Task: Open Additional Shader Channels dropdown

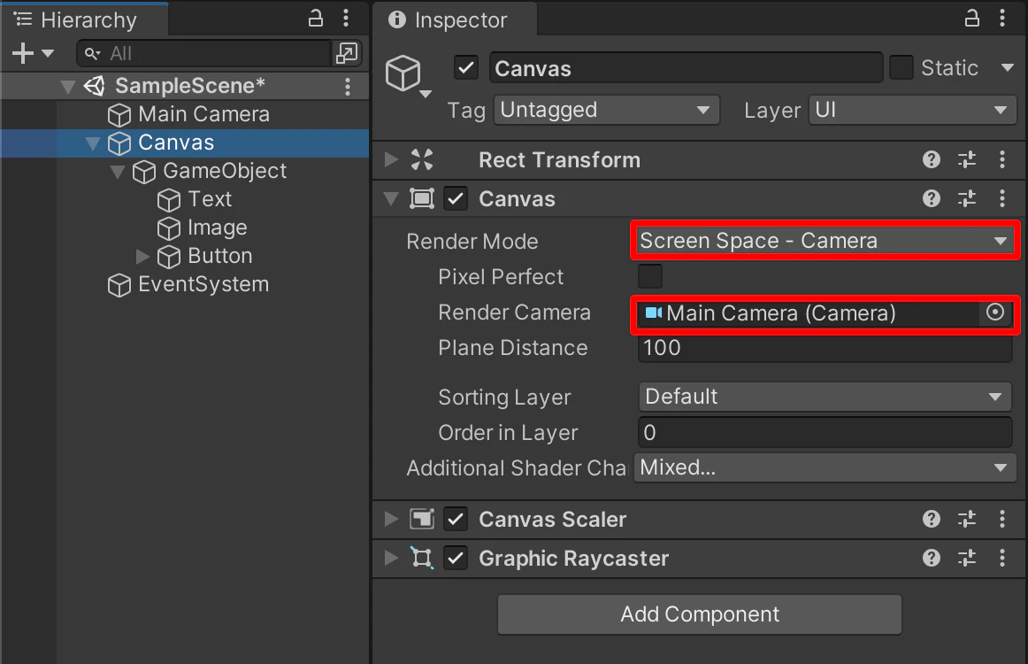Action: pos(825,467)
